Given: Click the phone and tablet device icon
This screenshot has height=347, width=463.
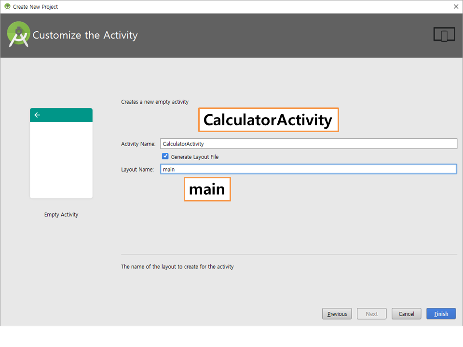Looking at the screenshot, I should point(444,35).
